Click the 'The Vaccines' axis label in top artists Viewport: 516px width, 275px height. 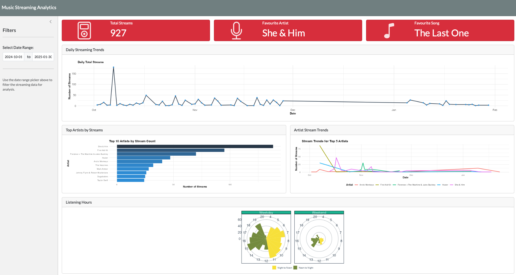102,165
